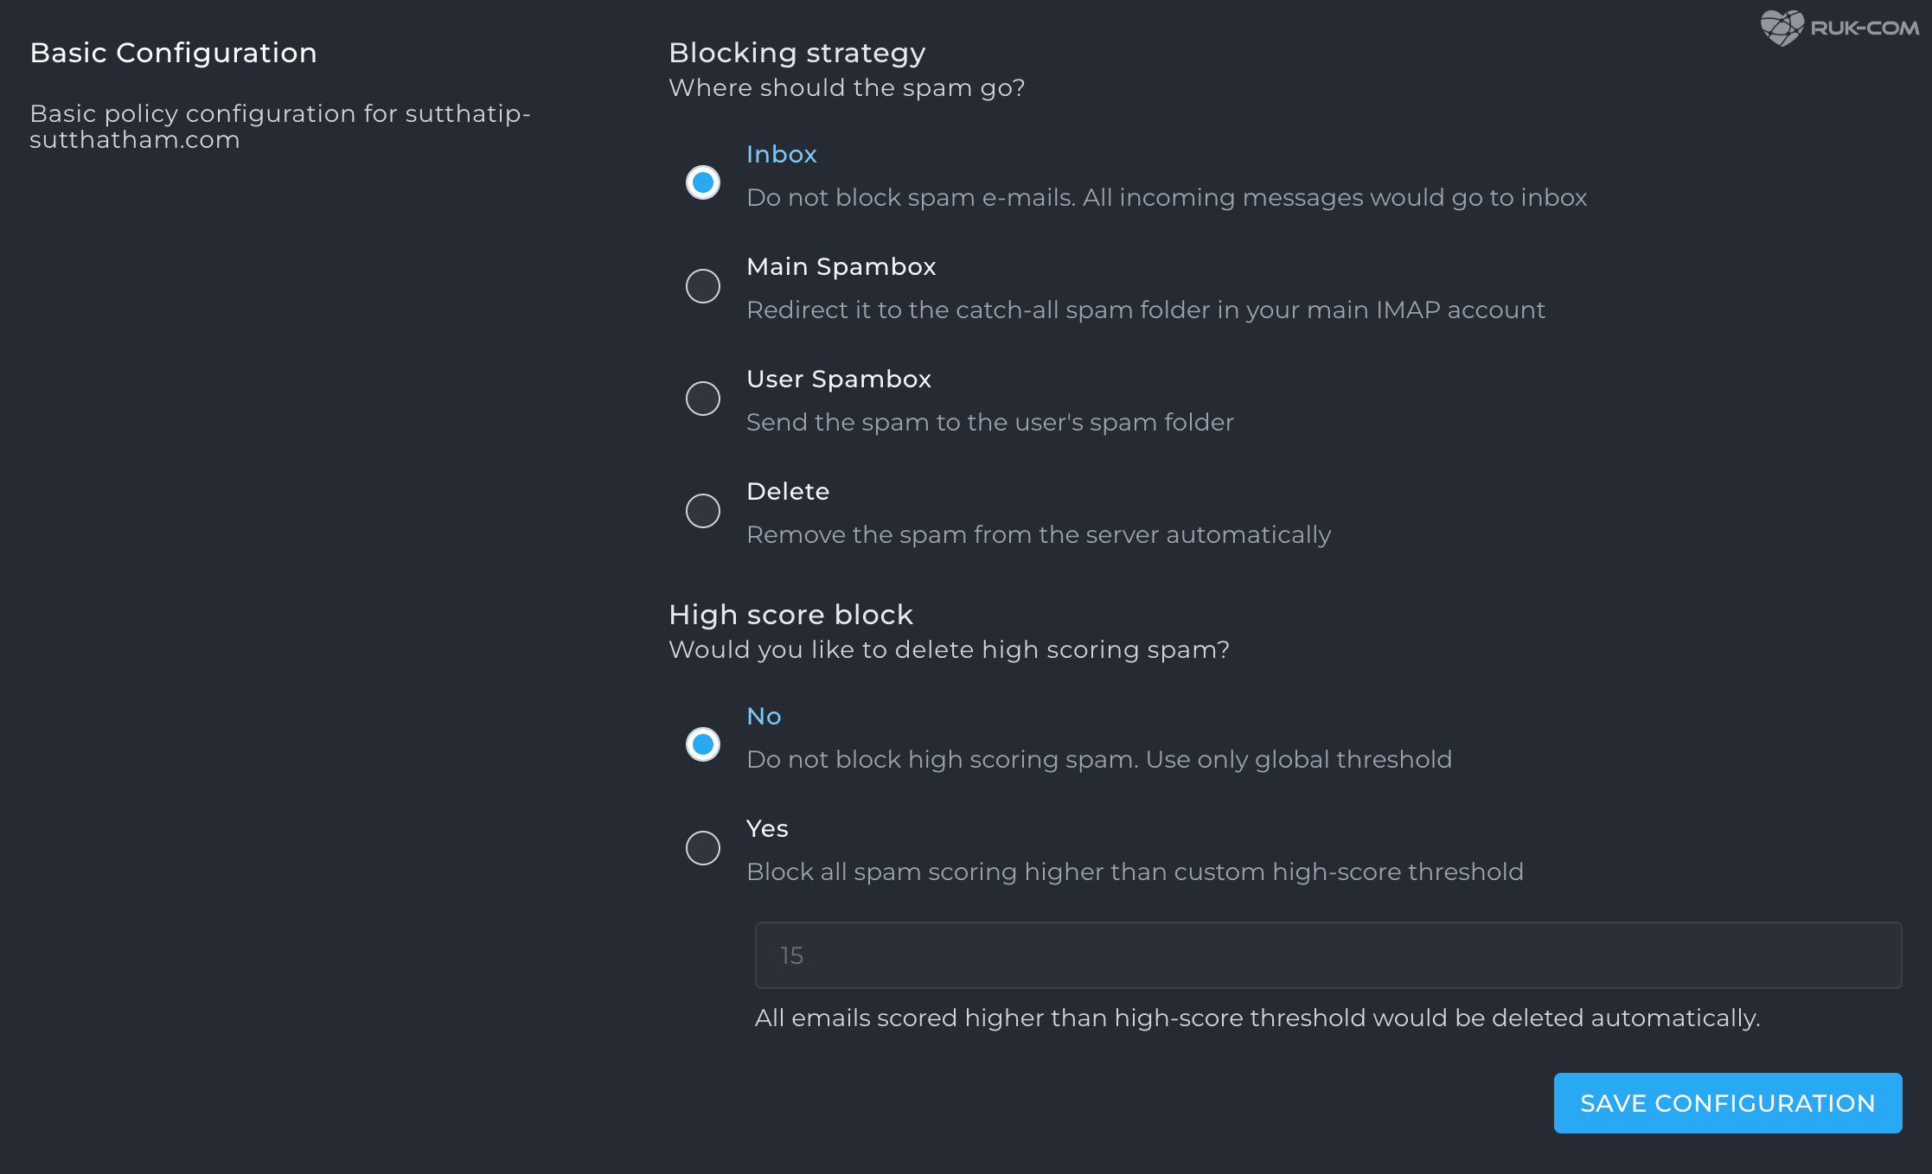Select the Inbox radio button
1932x1174 pixels.
[x=702, y=182]
